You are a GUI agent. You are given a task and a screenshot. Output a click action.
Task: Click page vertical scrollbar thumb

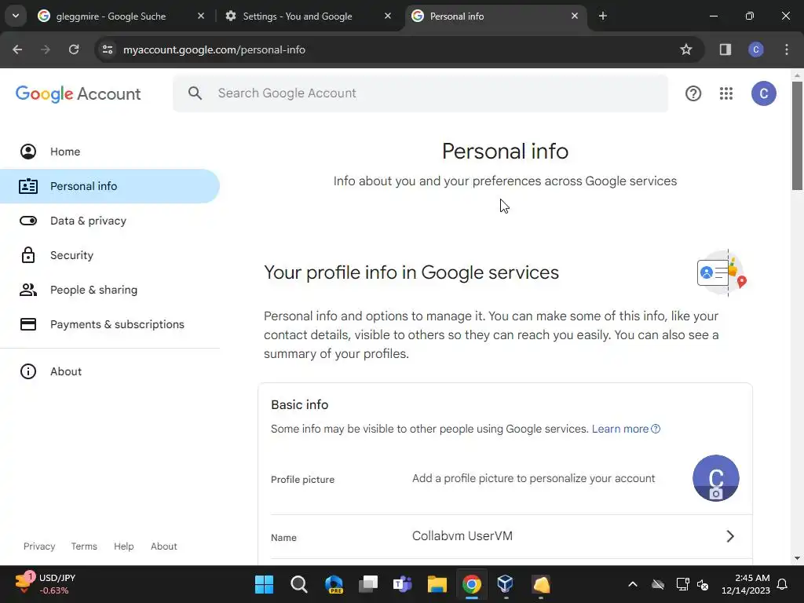coord(797,135)
